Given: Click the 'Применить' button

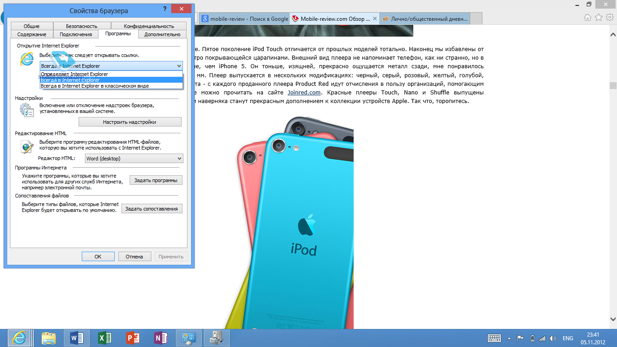Looking at the screenshot, I should (x=171, y=257).
